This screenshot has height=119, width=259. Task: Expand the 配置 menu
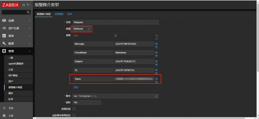point(30,44)
